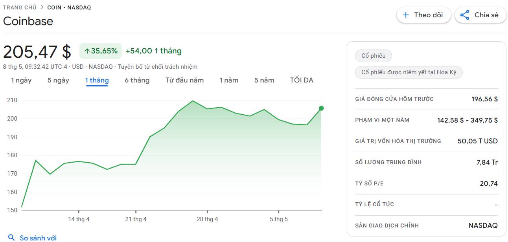The height and width of the screenshot is (242, 508).
Task: Click the NASDAQ exchange value in stats card
Action: [483, 225]
